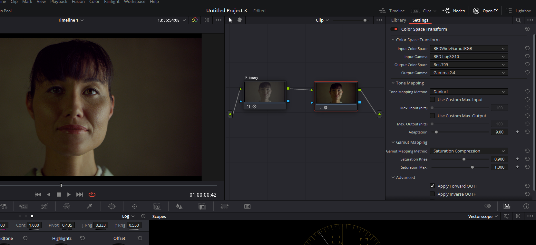
Task: Check Apply Inverse OOTF
Action: coord(433,194)
